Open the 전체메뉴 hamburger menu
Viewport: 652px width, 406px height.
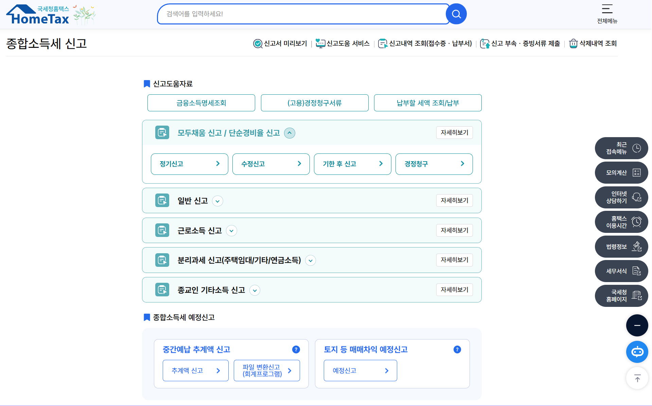(x=607, y=10)
